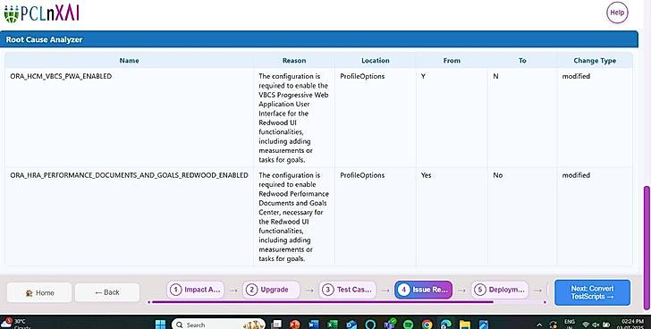The width and height of the screenshot is (651, 329).
Task: Click the purple vertical page scrollbar
Action: click(x=646, y=249)
